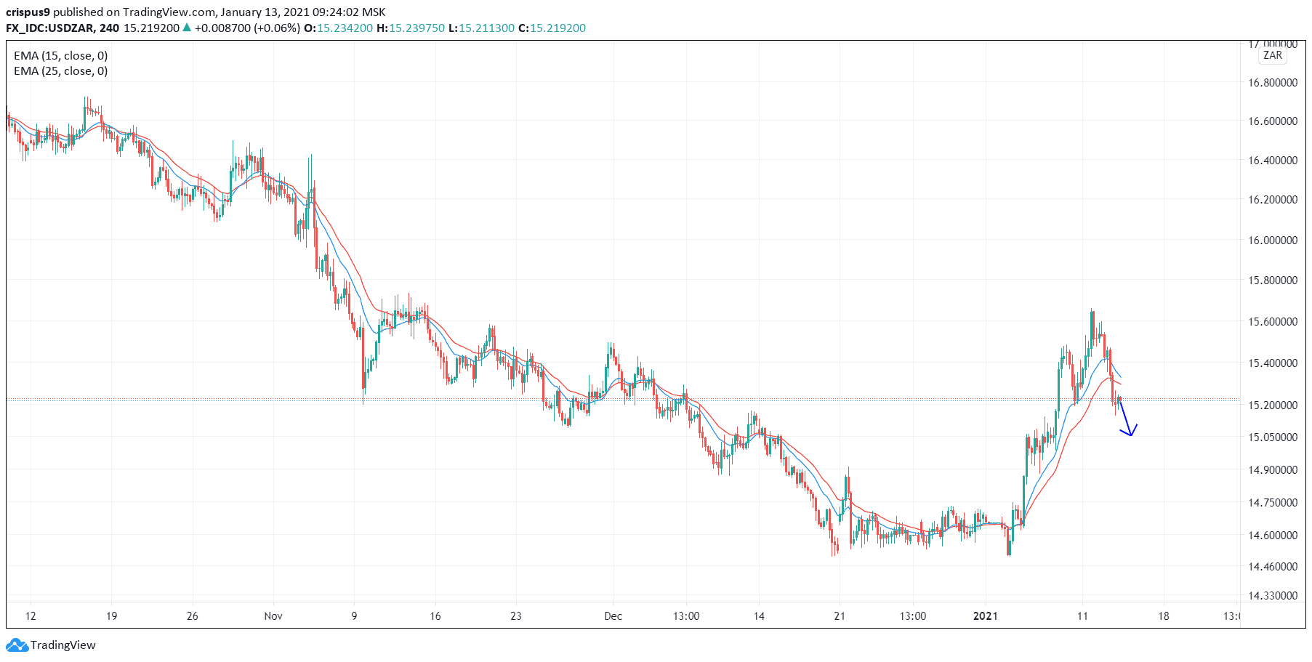Click the 14.460000 price axis label
This screenshot has width=1312, height=662.
(x=1273, y=567)
